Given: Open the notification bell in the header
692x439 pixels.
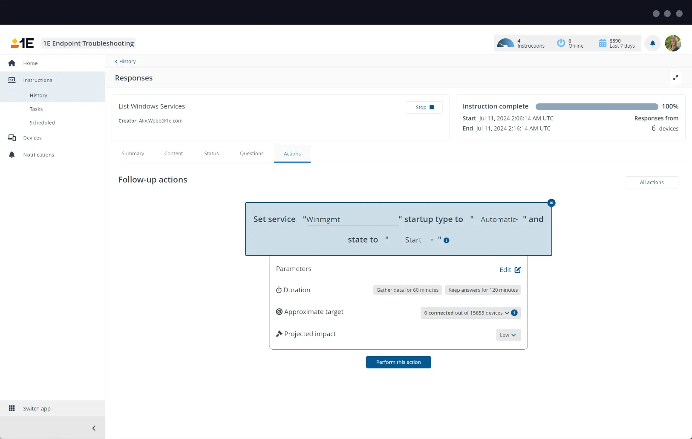Looking at the screenshot, I should point(652,43).
